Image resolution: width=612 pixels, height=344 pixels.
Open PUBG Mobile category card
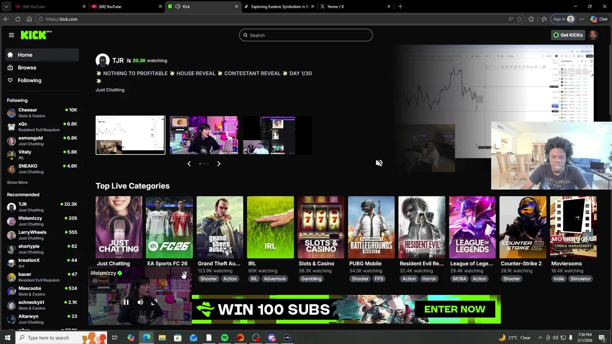[x=372, y=227]
